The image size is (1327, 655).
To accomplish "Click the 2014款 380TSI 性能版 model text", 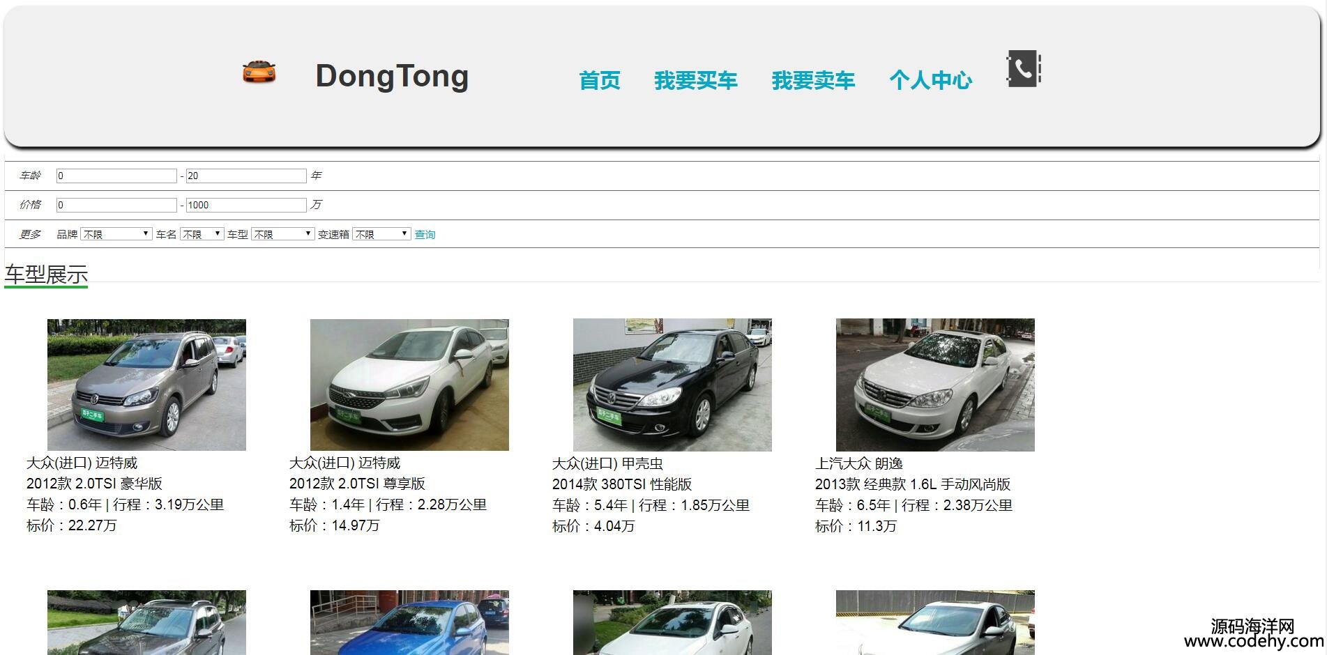I will click(622, 484).
